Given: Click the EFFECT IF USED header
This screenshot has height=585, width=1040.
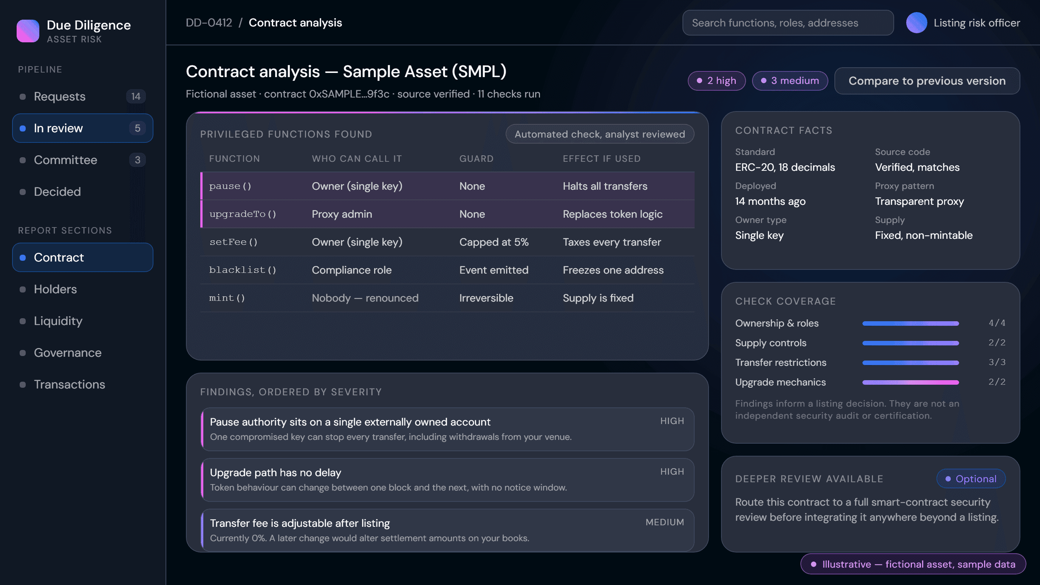Looking at the screenshot, I should pos(602,159).
